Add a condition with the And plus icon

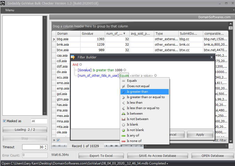pos(81,64)
